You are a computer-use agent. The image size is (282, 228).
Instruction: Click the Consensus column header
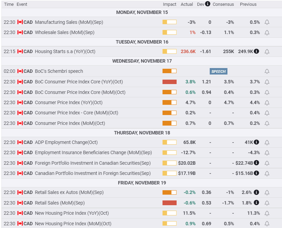[x=223, y=4]
